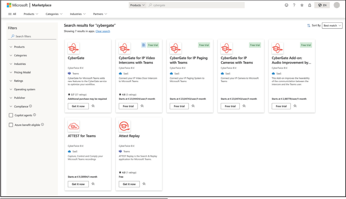The width and height of the screenshot is (346, 199).
Task: Click Free trial for CyberGate IP Paging
Action: pos(179,106)
